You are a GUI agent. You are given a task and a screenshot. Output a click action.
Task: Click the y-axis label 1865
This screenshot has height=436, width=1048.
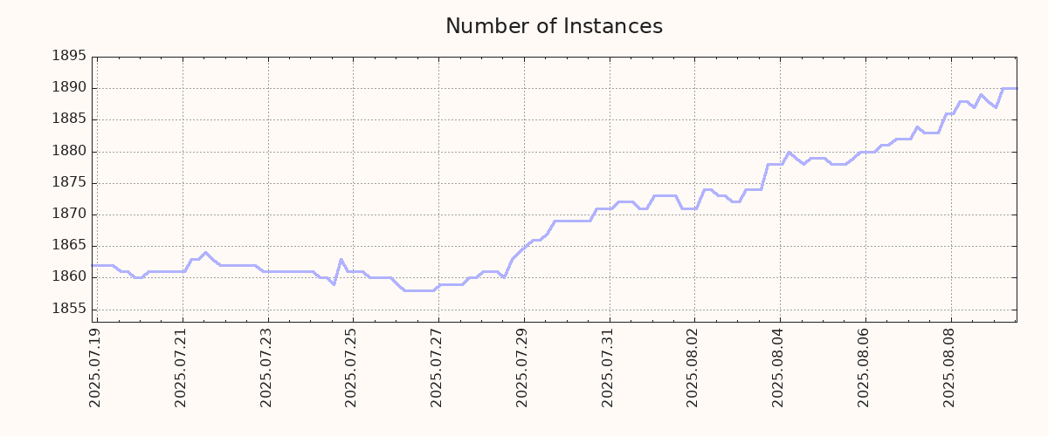69,246
